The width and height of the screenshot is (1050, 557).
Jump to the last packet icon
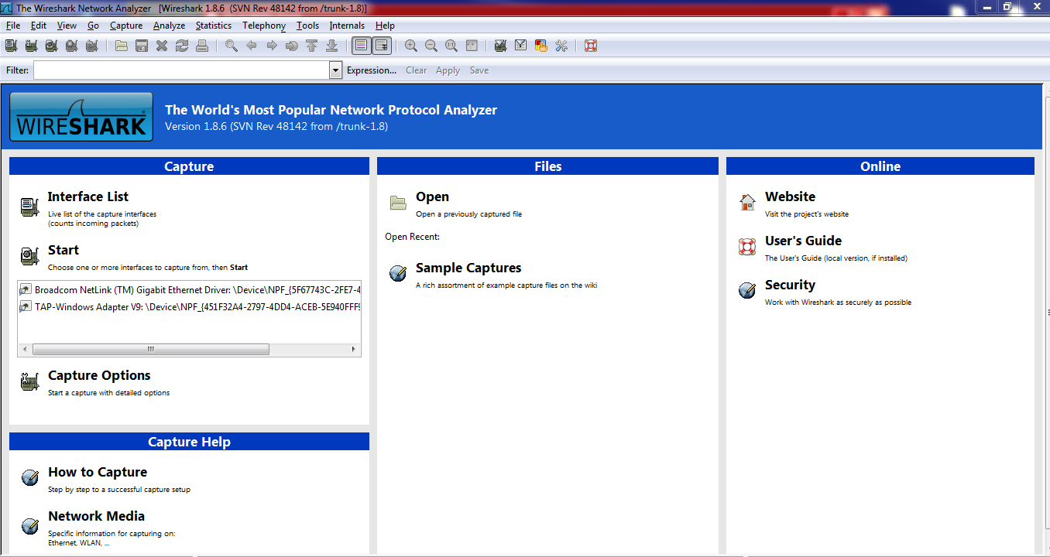tap(331, 46)
